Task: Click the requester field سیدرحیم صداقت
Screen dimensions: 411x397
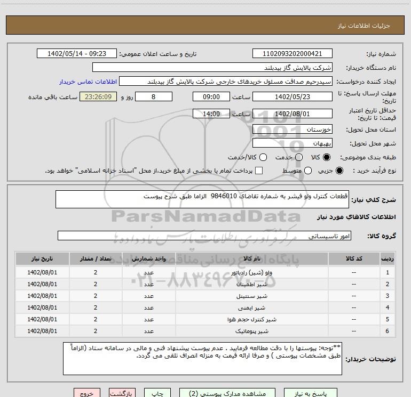Action: [x=226, y=81]
